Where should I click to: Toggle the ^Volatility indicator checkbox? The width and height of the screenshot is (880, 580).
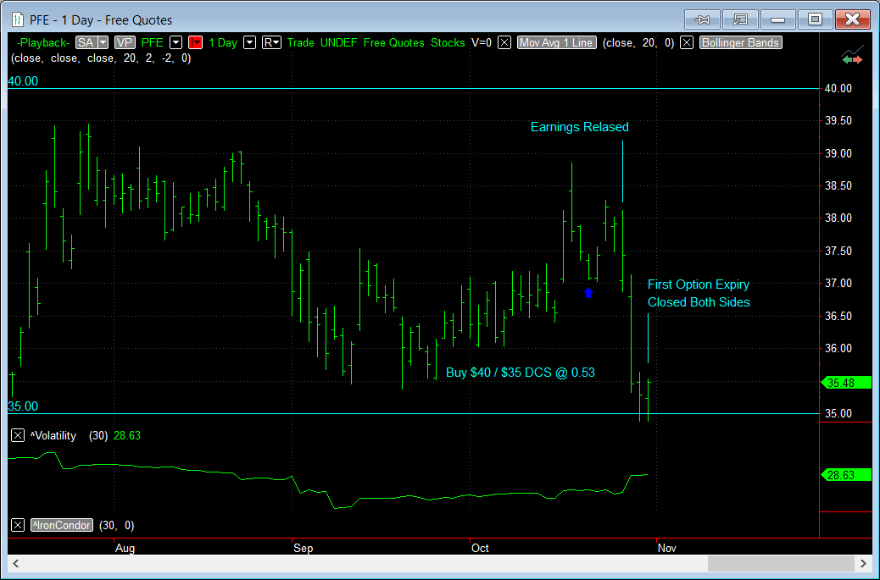coord(18,435)
